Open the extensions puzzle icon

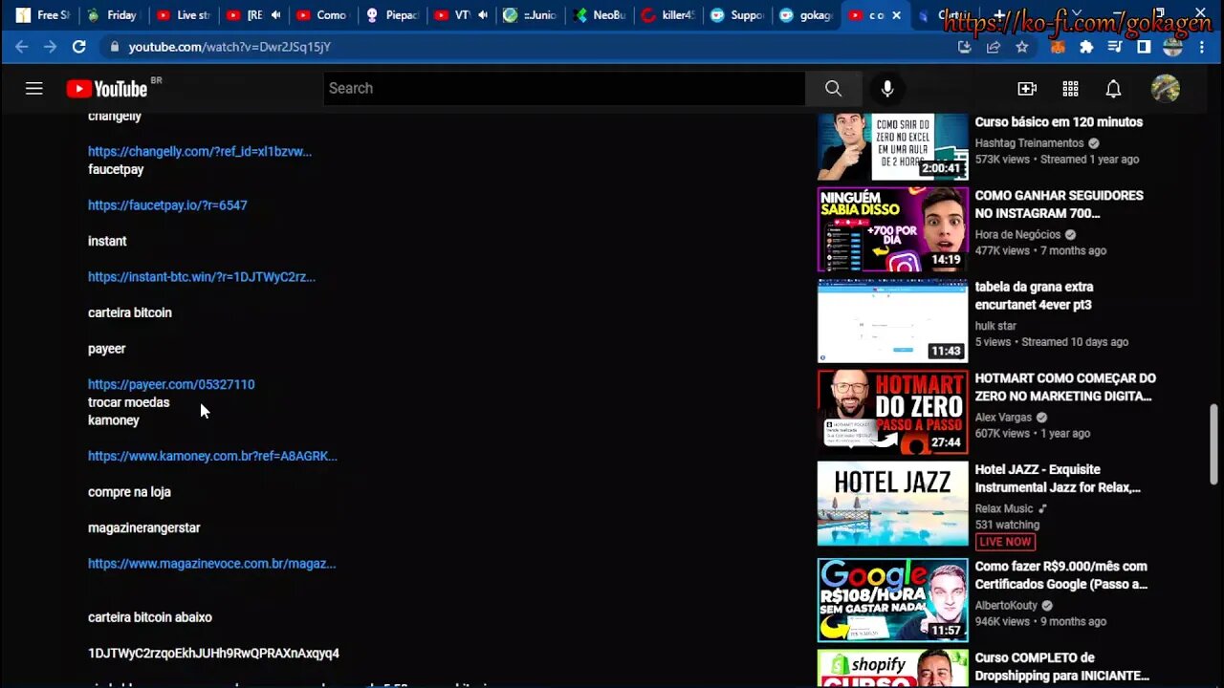(1086, 47)
